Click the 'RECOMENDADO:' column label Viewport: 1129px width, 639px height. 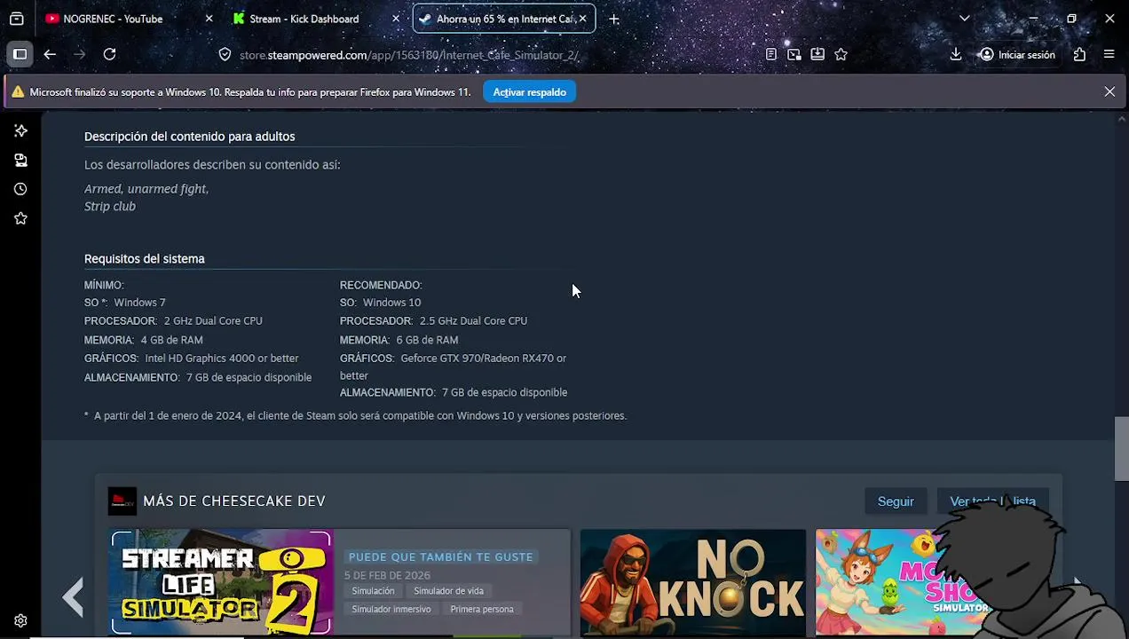click(381, 285)
